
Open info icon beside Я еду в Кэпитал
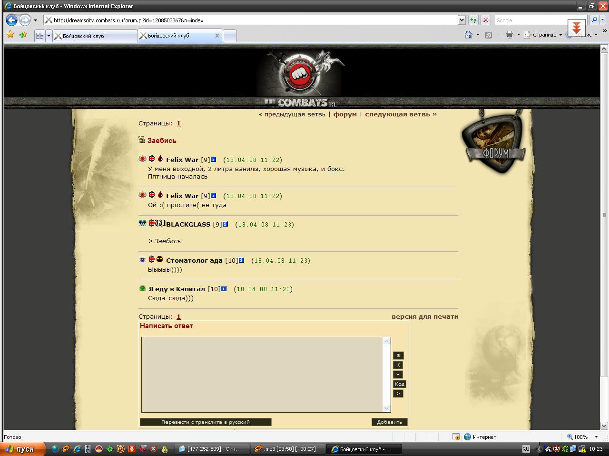coord(224,289)
